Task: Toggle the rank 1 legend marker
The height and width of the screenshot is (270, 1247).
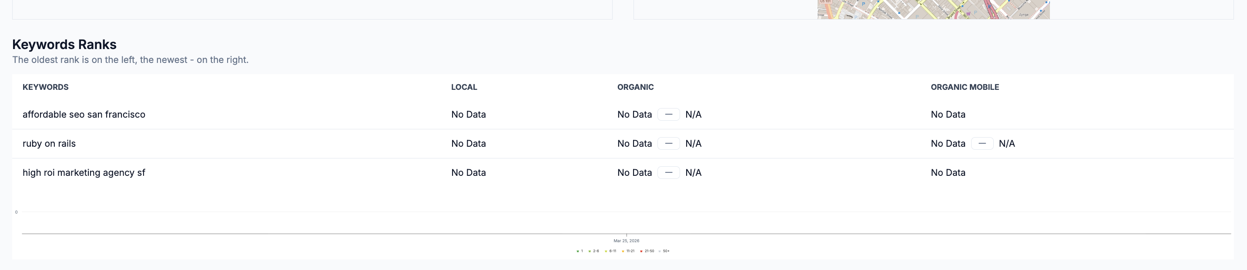Action: point(577,251)
